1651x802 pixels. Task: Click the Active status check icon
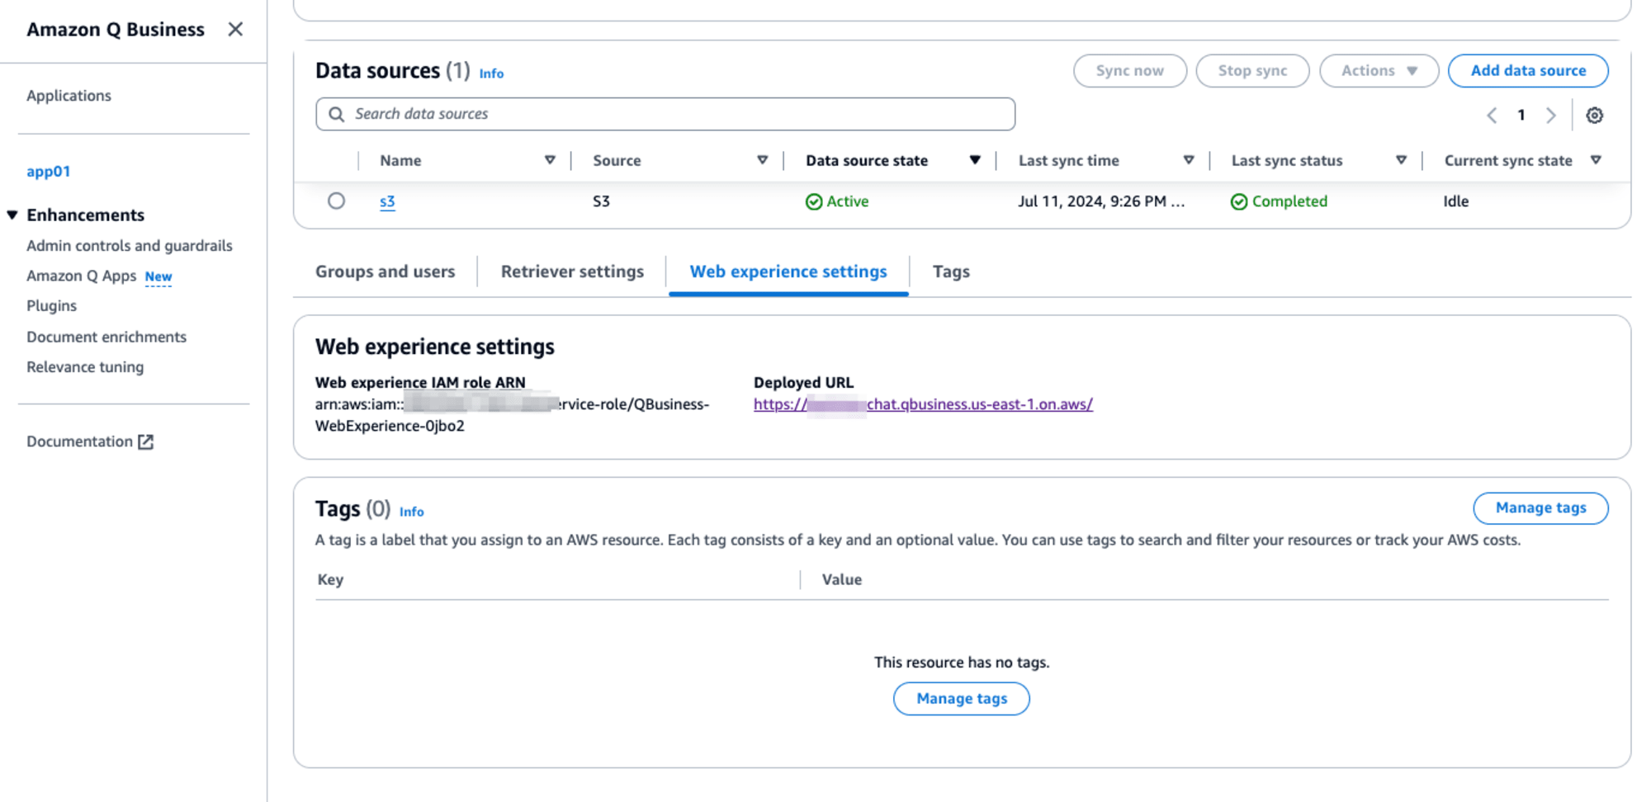pos(814,201)
